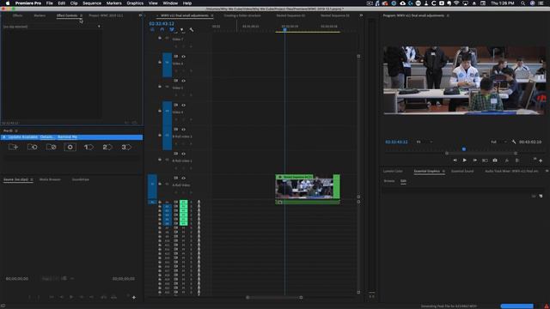Switch to Essential Sound tab
Viewport: 550px width, 309px height.
(462, 172)
